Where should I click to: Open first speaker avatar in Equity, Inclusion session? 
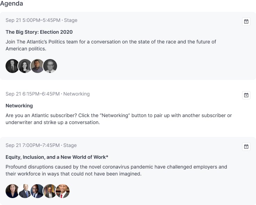pyautogui.click(x=12, y=191)
